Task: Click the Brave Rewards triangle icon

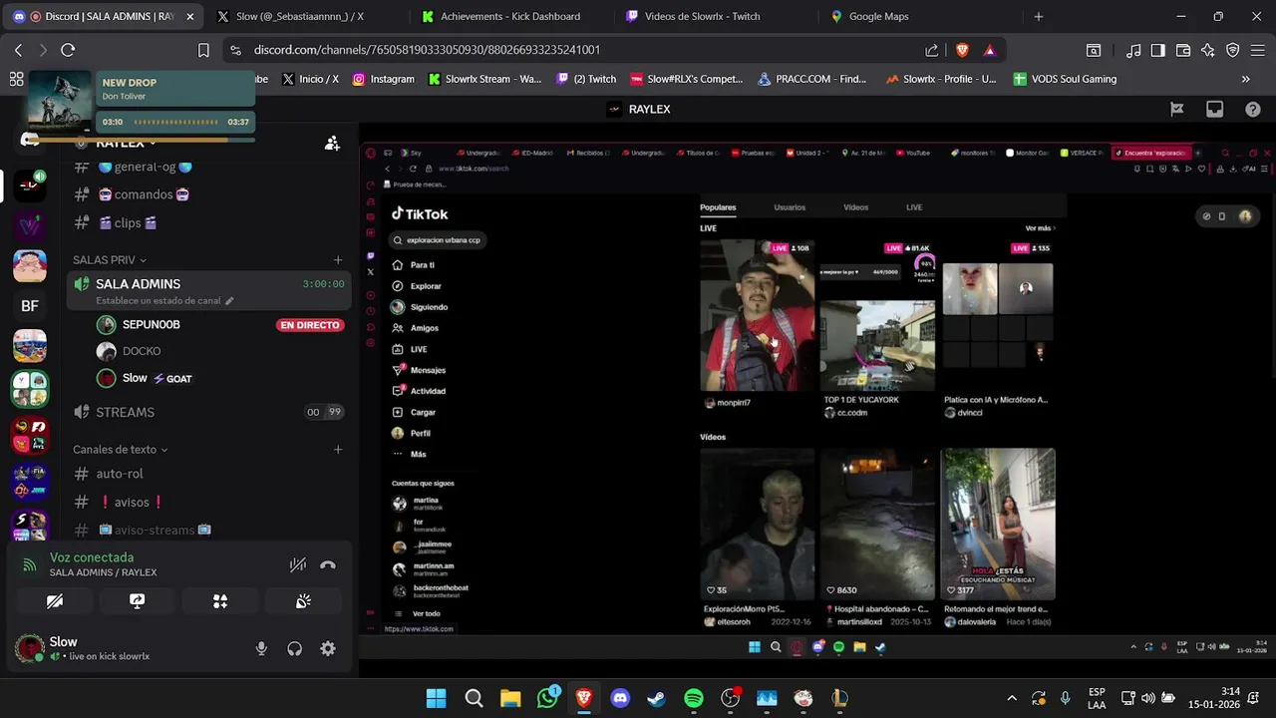Action: (x=989, y=50)
